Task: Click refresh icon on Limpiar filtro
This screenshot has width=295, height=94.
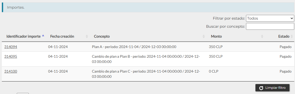Action: pyautogui.click(x=261, y=88)
